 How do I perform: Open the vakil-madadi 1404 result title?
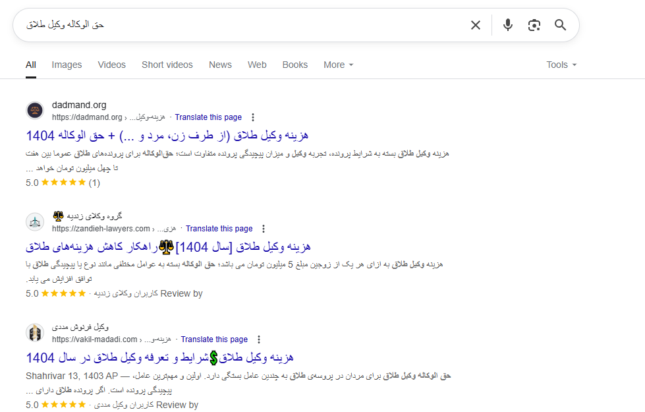tap(159, 358)
